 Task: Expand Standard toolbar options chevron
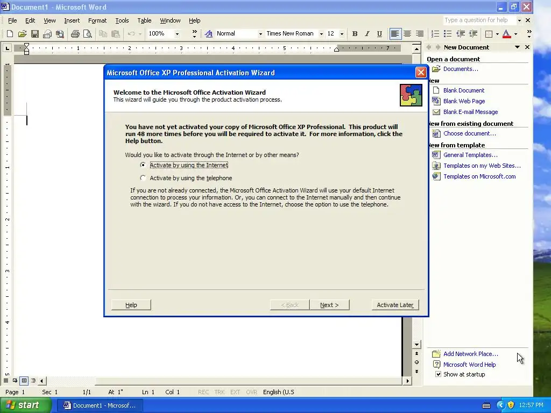pyautogui.click(x=194, y=34)
